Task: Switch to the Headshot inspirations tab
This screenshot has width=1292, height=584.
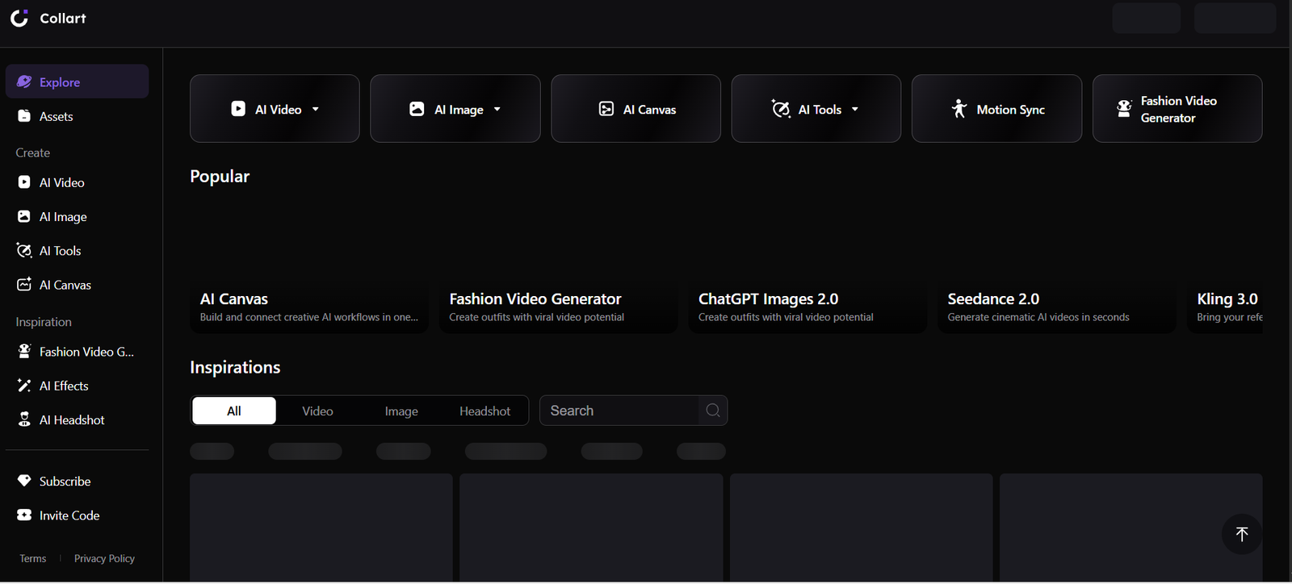Action: (484, 411)
